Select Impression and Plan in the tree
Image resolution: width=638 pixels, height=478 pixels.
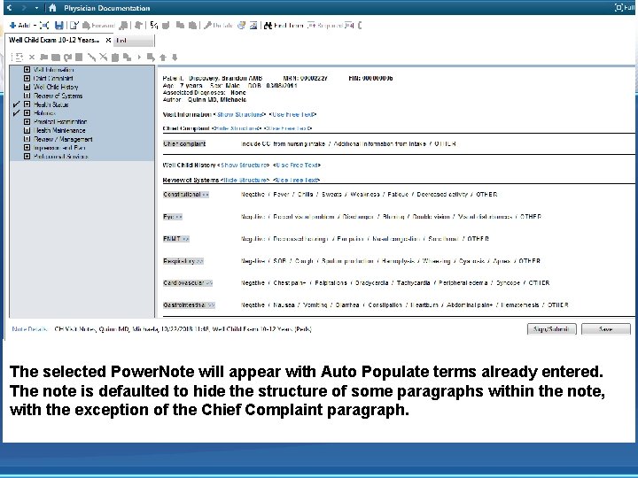pyautogui.click(x=59, y=148)
